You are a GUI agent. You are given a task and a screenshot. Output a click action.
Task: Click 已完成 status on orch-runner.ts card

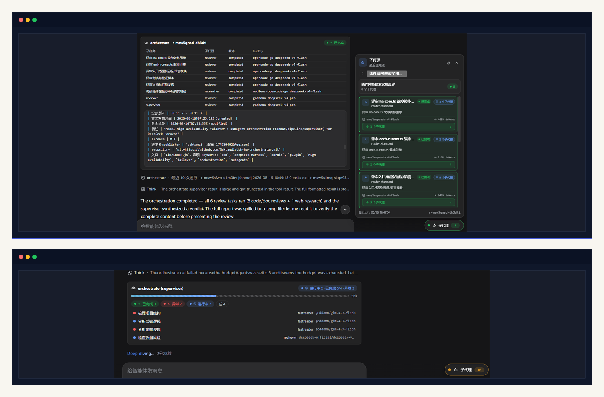click(424, 140)
